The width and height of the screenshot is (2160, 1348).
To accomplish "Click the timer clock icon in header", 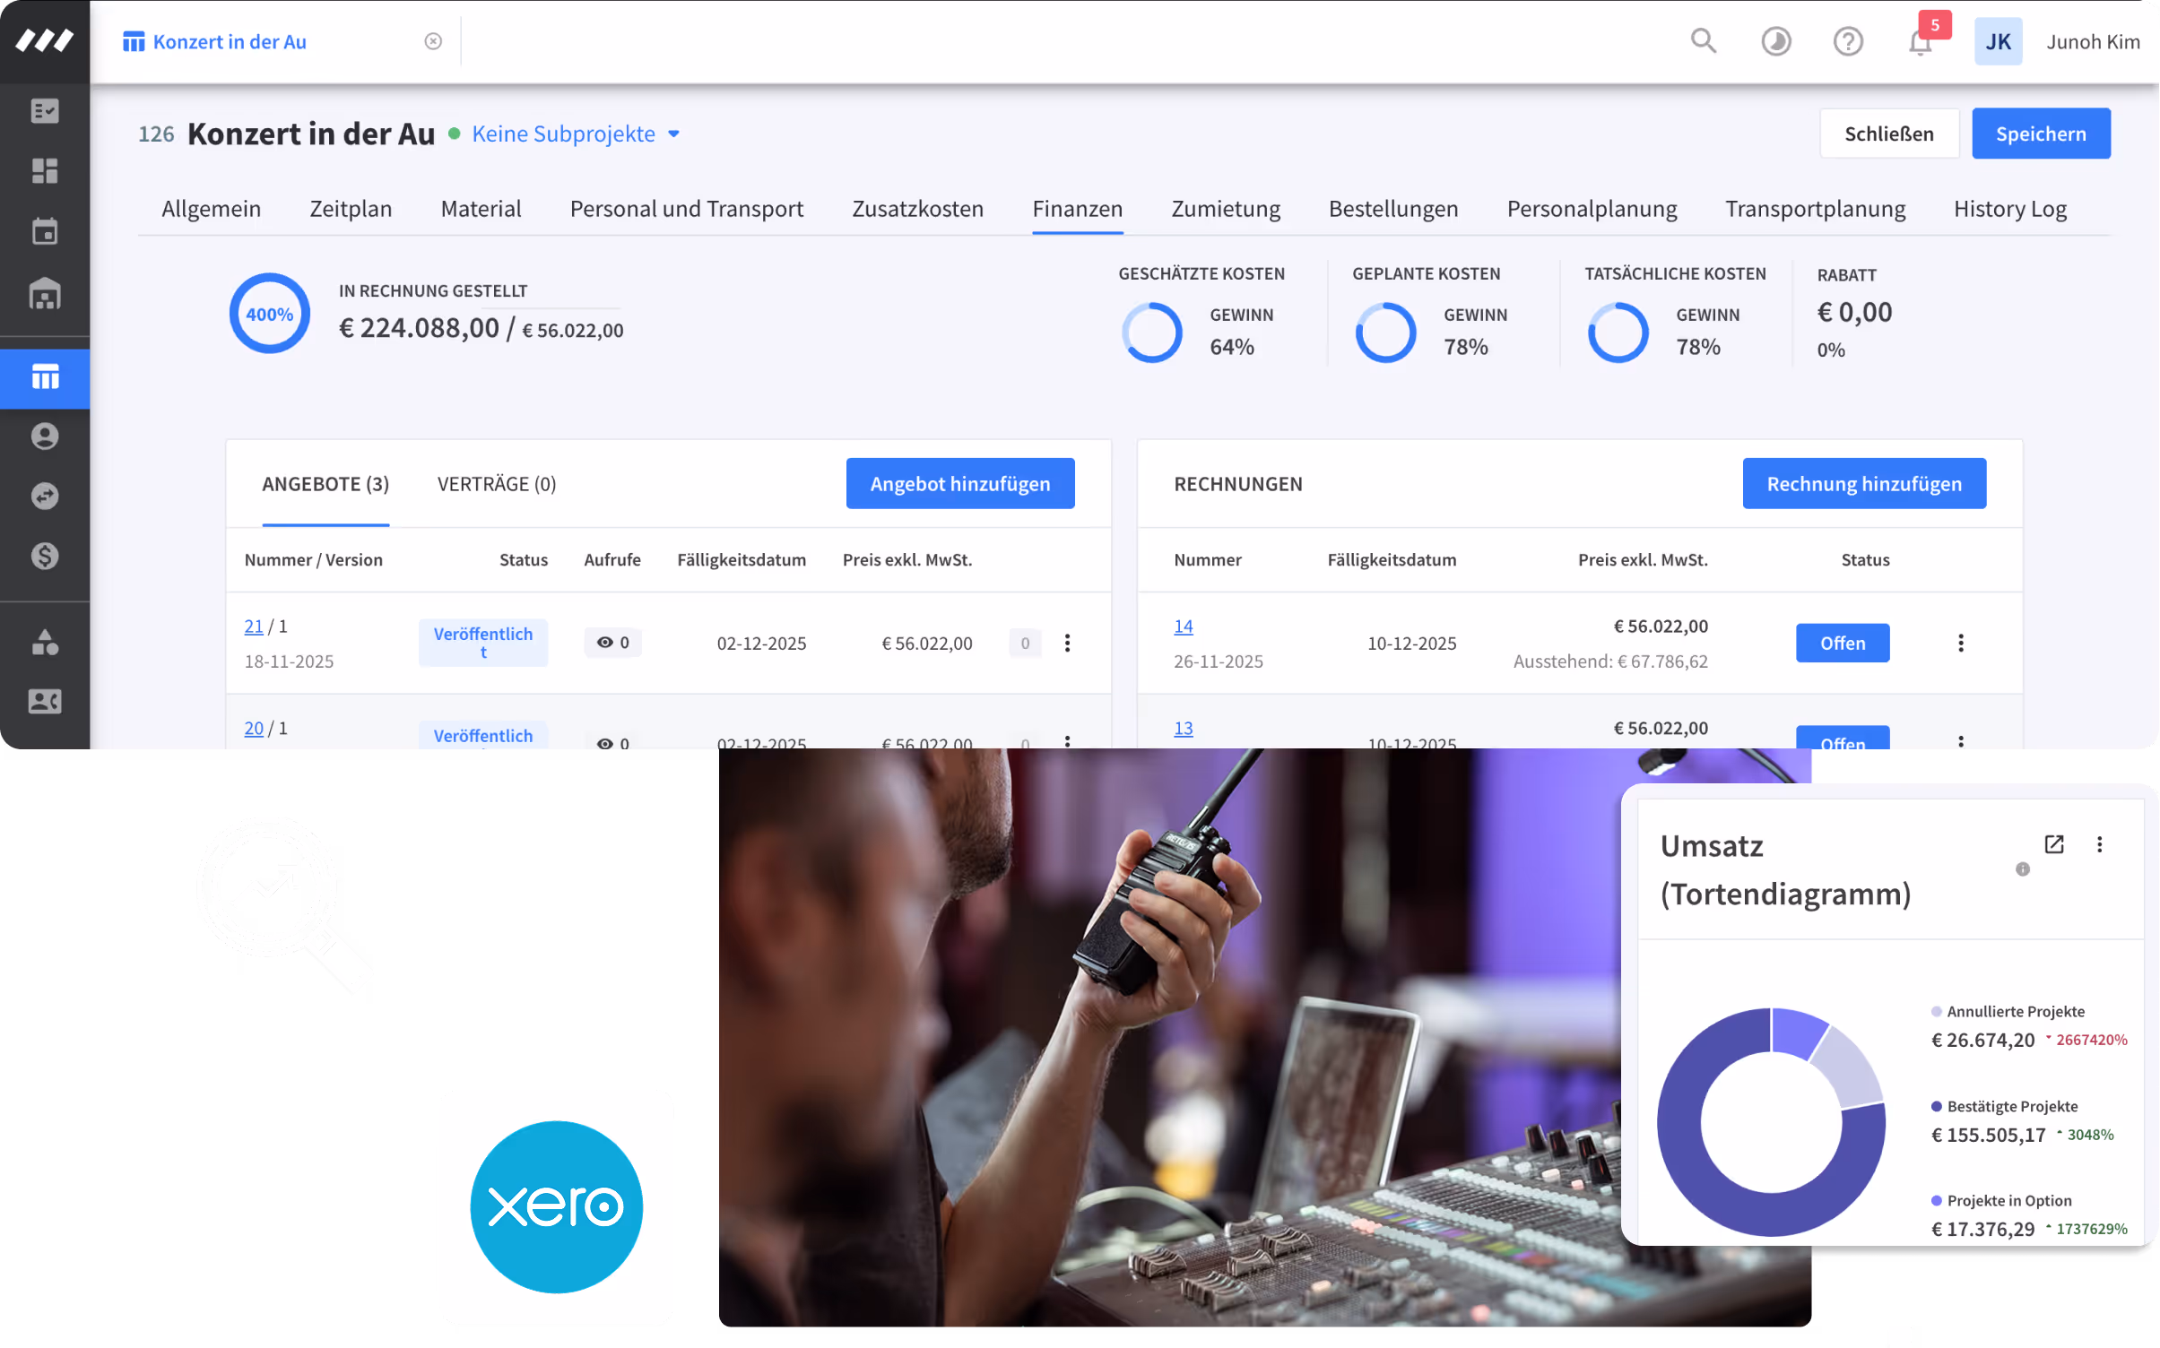I will (x=1775, y=41).
